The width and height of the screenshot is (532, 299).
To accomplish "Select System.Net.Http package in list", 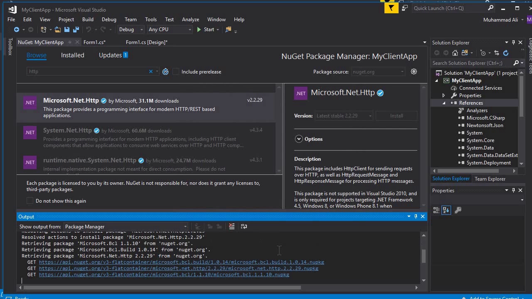I will (146, 137).
